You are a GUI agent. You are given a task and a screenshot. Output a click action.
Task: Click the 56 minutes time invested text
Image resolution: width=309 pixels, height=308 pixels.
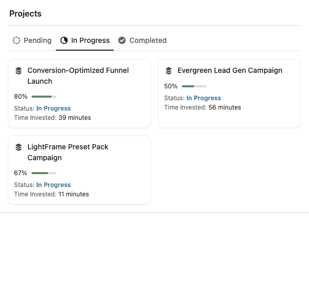(x=225, y=107)
